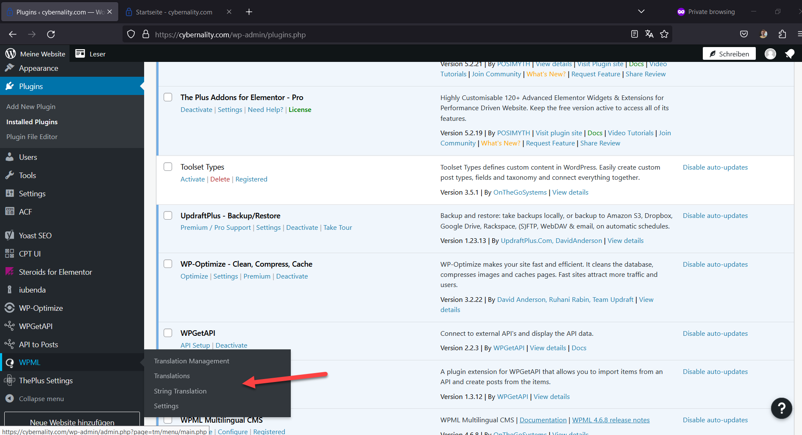Viewport: 802px width, 435px height.
Task: Deactivate the UpdraftPlus plugin
Action: (x=302, y=228)
